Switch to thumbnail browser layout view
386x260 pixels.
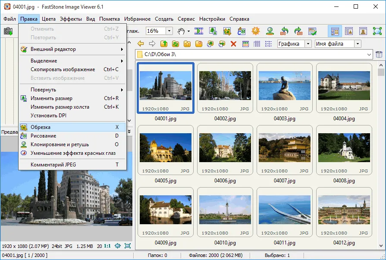335,31
